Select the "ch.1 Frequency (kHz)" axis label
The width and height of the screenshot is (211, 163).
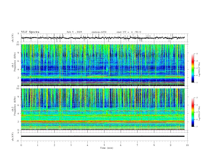pyautogui.click(x=14, y=61)
